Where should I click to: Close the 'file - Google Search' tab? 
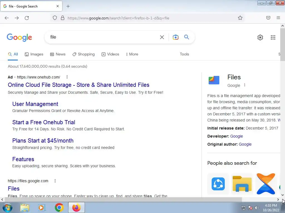click(58, 6)
